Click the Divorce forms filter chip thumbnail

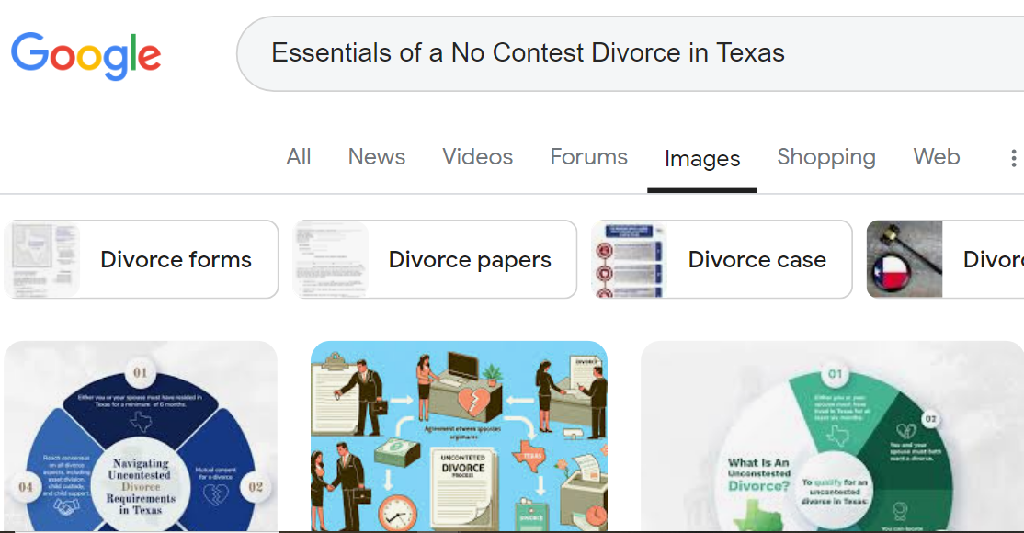coord(41,258)
